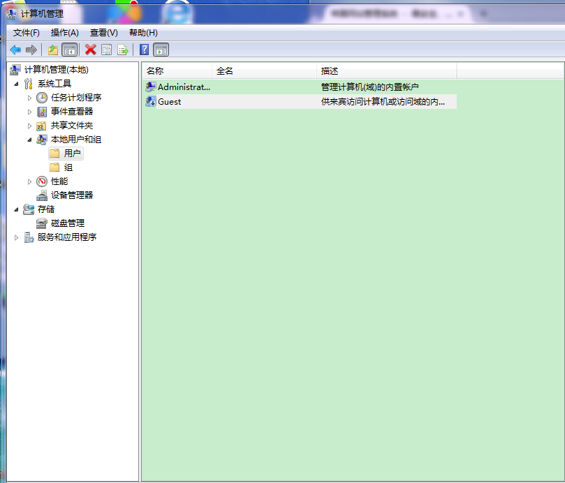Open Help with the blue question mark

click(144, 50)
